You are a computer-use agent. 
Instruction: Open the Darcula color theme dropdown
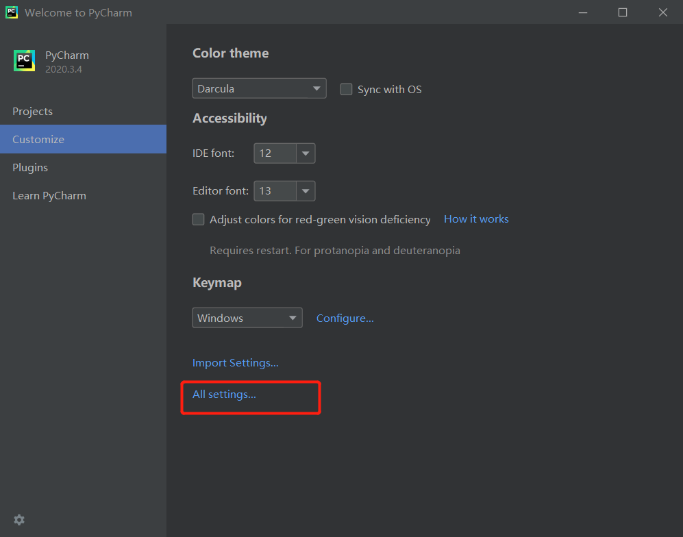259,88
